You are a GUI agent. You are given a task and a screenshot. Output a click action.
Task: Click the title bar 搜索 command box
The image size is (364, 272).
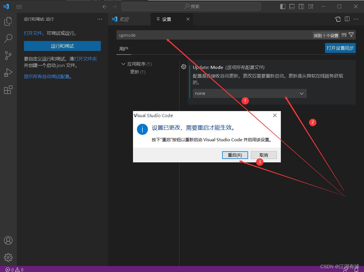point(191,7)
